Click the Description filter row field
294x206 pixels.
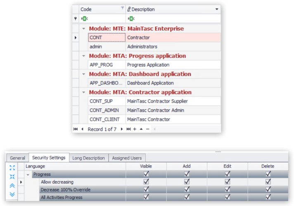click(x=173, y=18)
